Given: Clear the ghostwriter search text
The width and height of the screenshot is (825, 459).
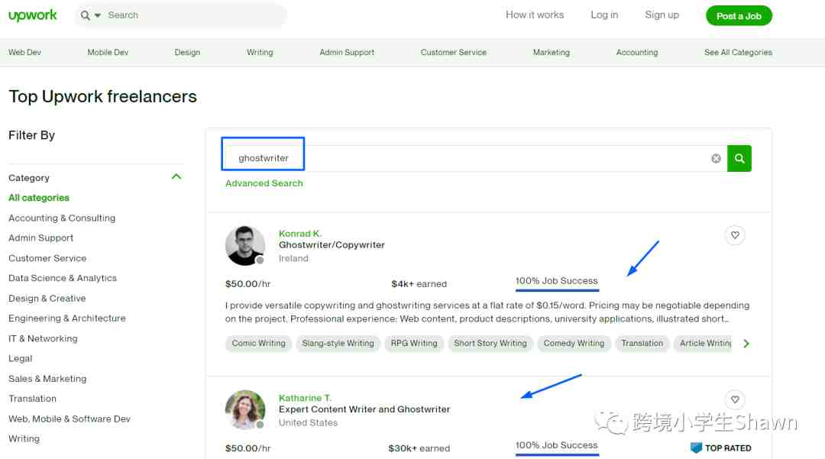Looking at the screenshot, I should coord(716,158).
